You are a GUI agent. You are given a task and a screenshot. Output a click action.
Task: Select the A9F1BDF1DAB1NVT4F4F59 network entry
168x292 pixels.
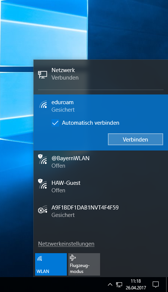[x=101, y=211]
